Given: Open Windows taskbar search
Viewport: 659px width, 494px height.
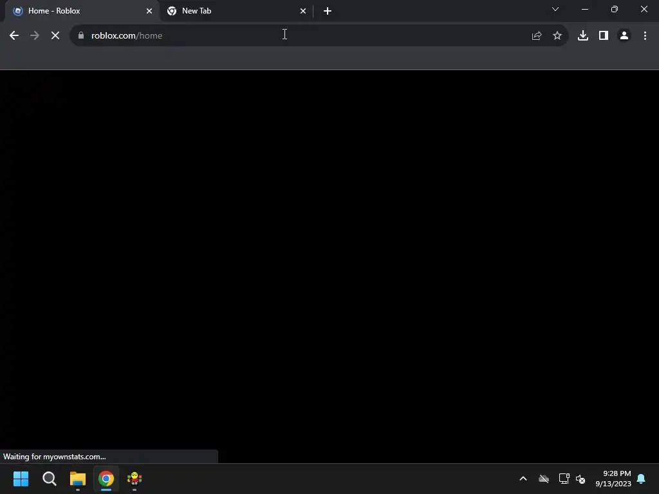Looking at the screenshot, I should click(49, 479).
